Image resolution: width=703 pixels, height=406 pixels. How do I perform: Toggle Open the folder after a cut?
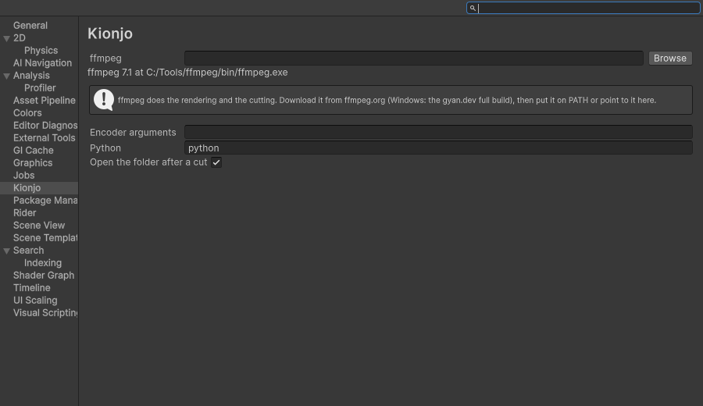[x=216, y=162]
